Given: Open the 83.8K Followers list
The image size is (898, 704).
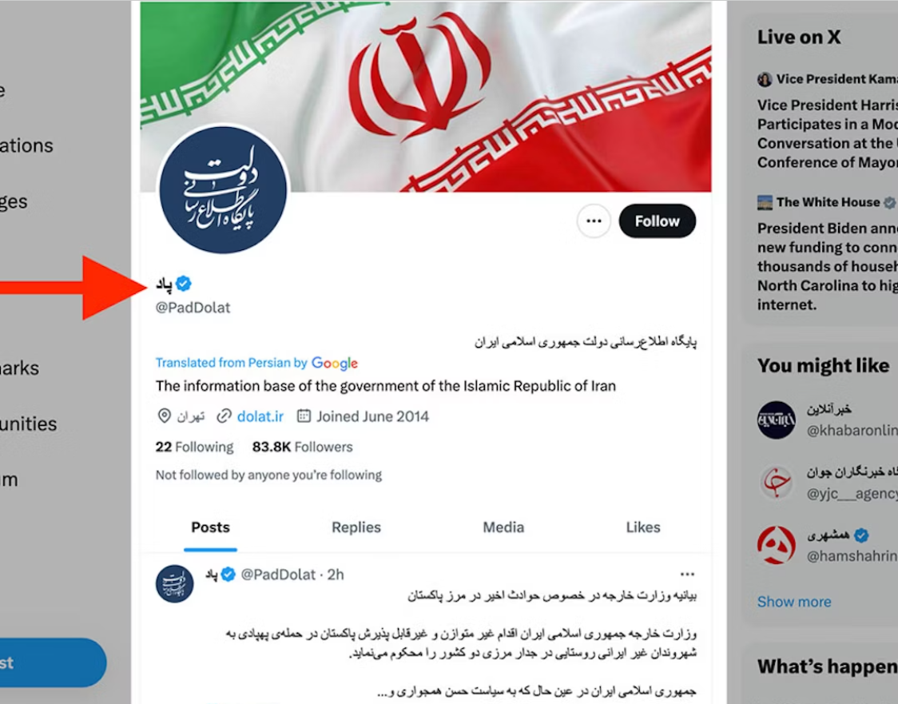Looking at the screenshot, I should (x=302, y=447).
